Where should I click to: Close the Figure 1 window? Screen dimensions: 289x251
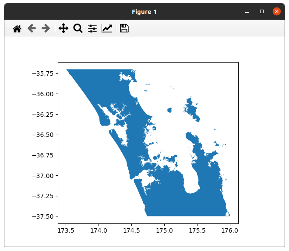point(277,11)
